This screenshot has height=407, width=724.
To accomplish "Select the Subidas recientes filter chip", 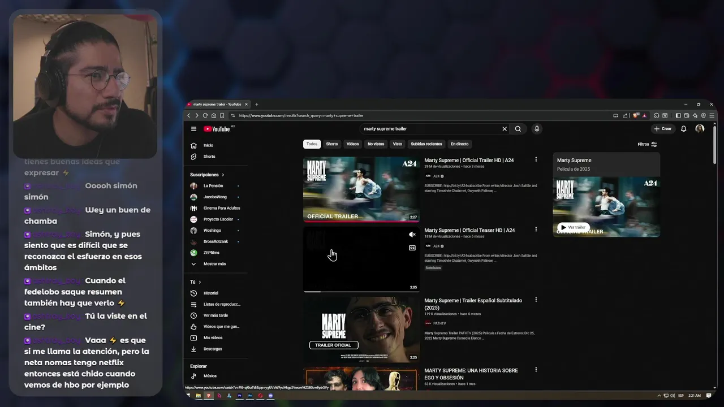I will point(426,144).
